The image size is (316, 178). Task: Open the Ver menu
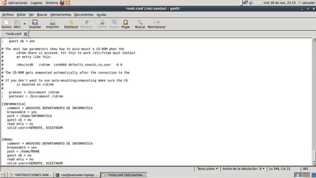click(31, 14)
